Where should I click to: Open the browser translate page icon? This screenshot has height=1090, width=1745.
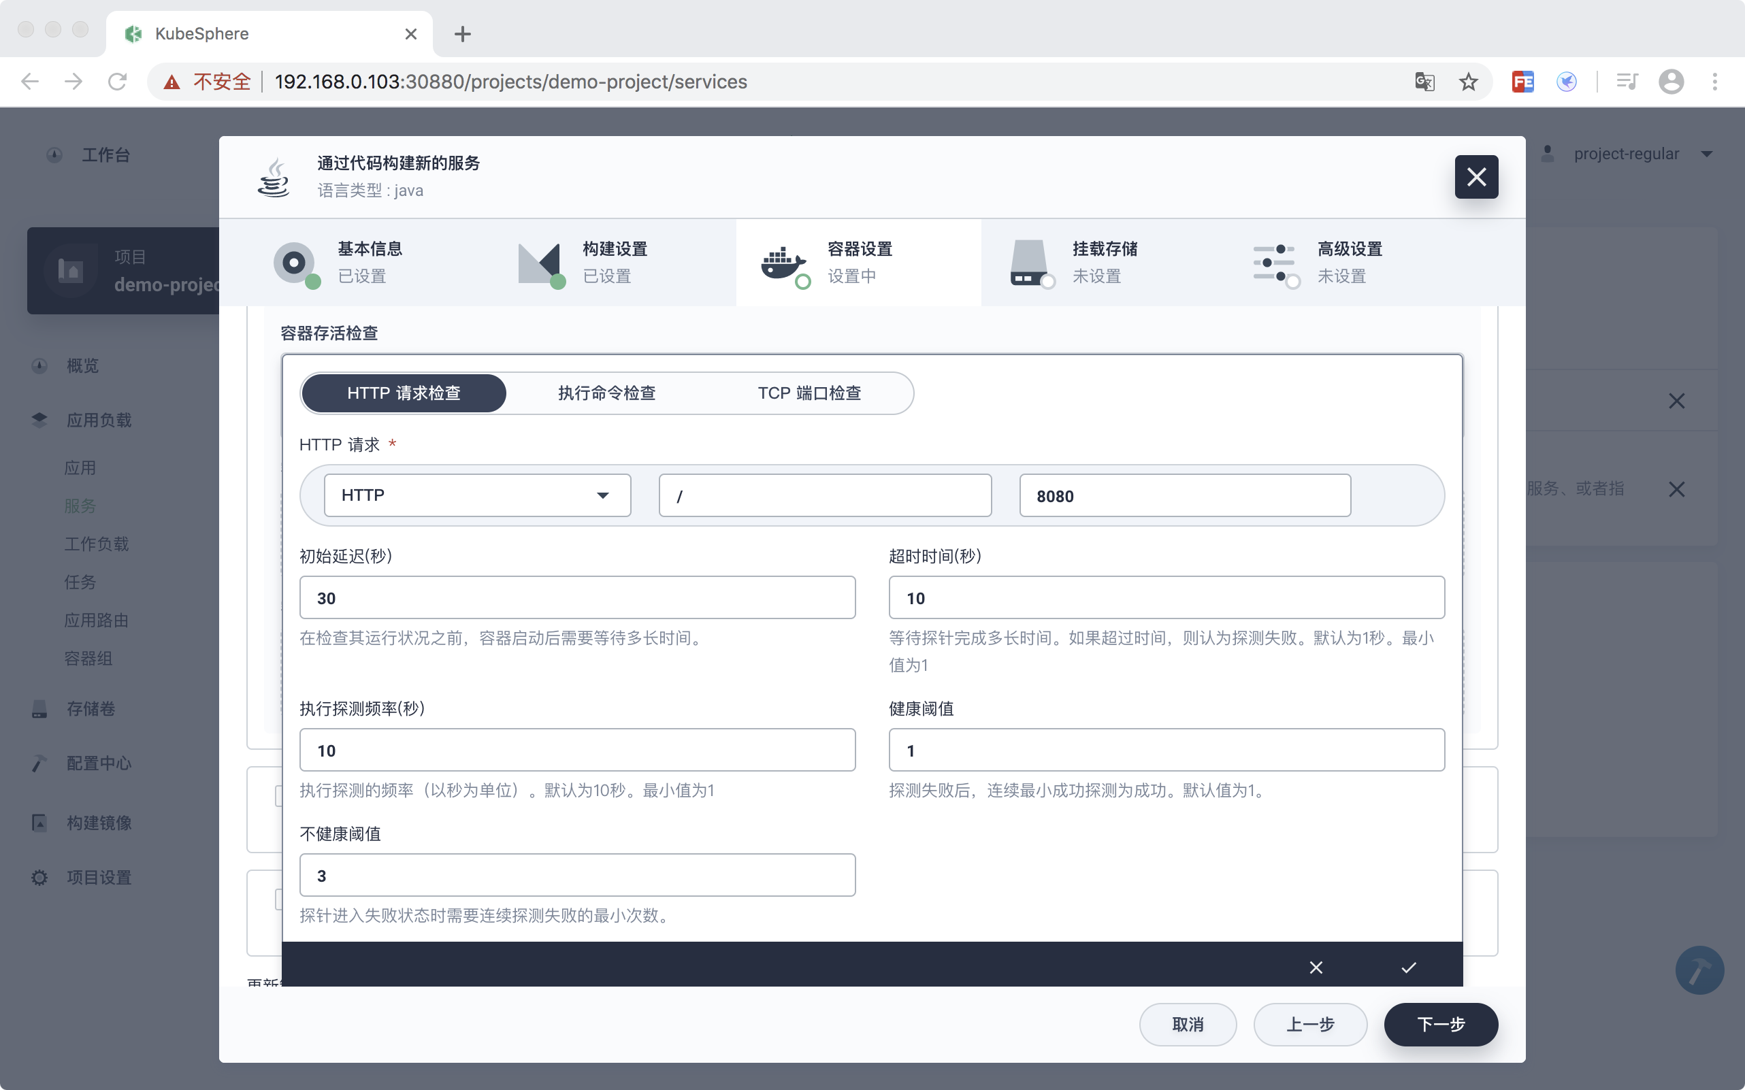(1424, 82)
